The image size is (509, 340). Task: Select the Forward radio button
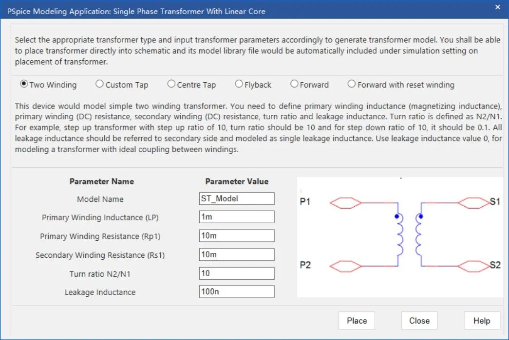[294, 84]
